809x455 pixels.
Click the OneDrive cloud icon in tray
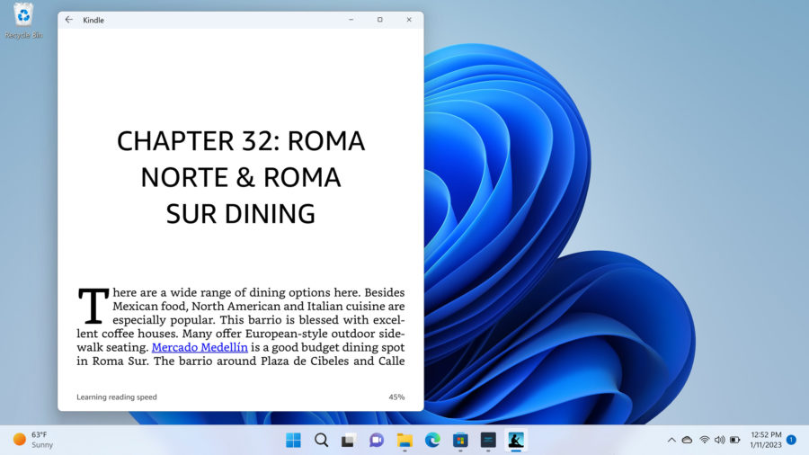[687, 440]
